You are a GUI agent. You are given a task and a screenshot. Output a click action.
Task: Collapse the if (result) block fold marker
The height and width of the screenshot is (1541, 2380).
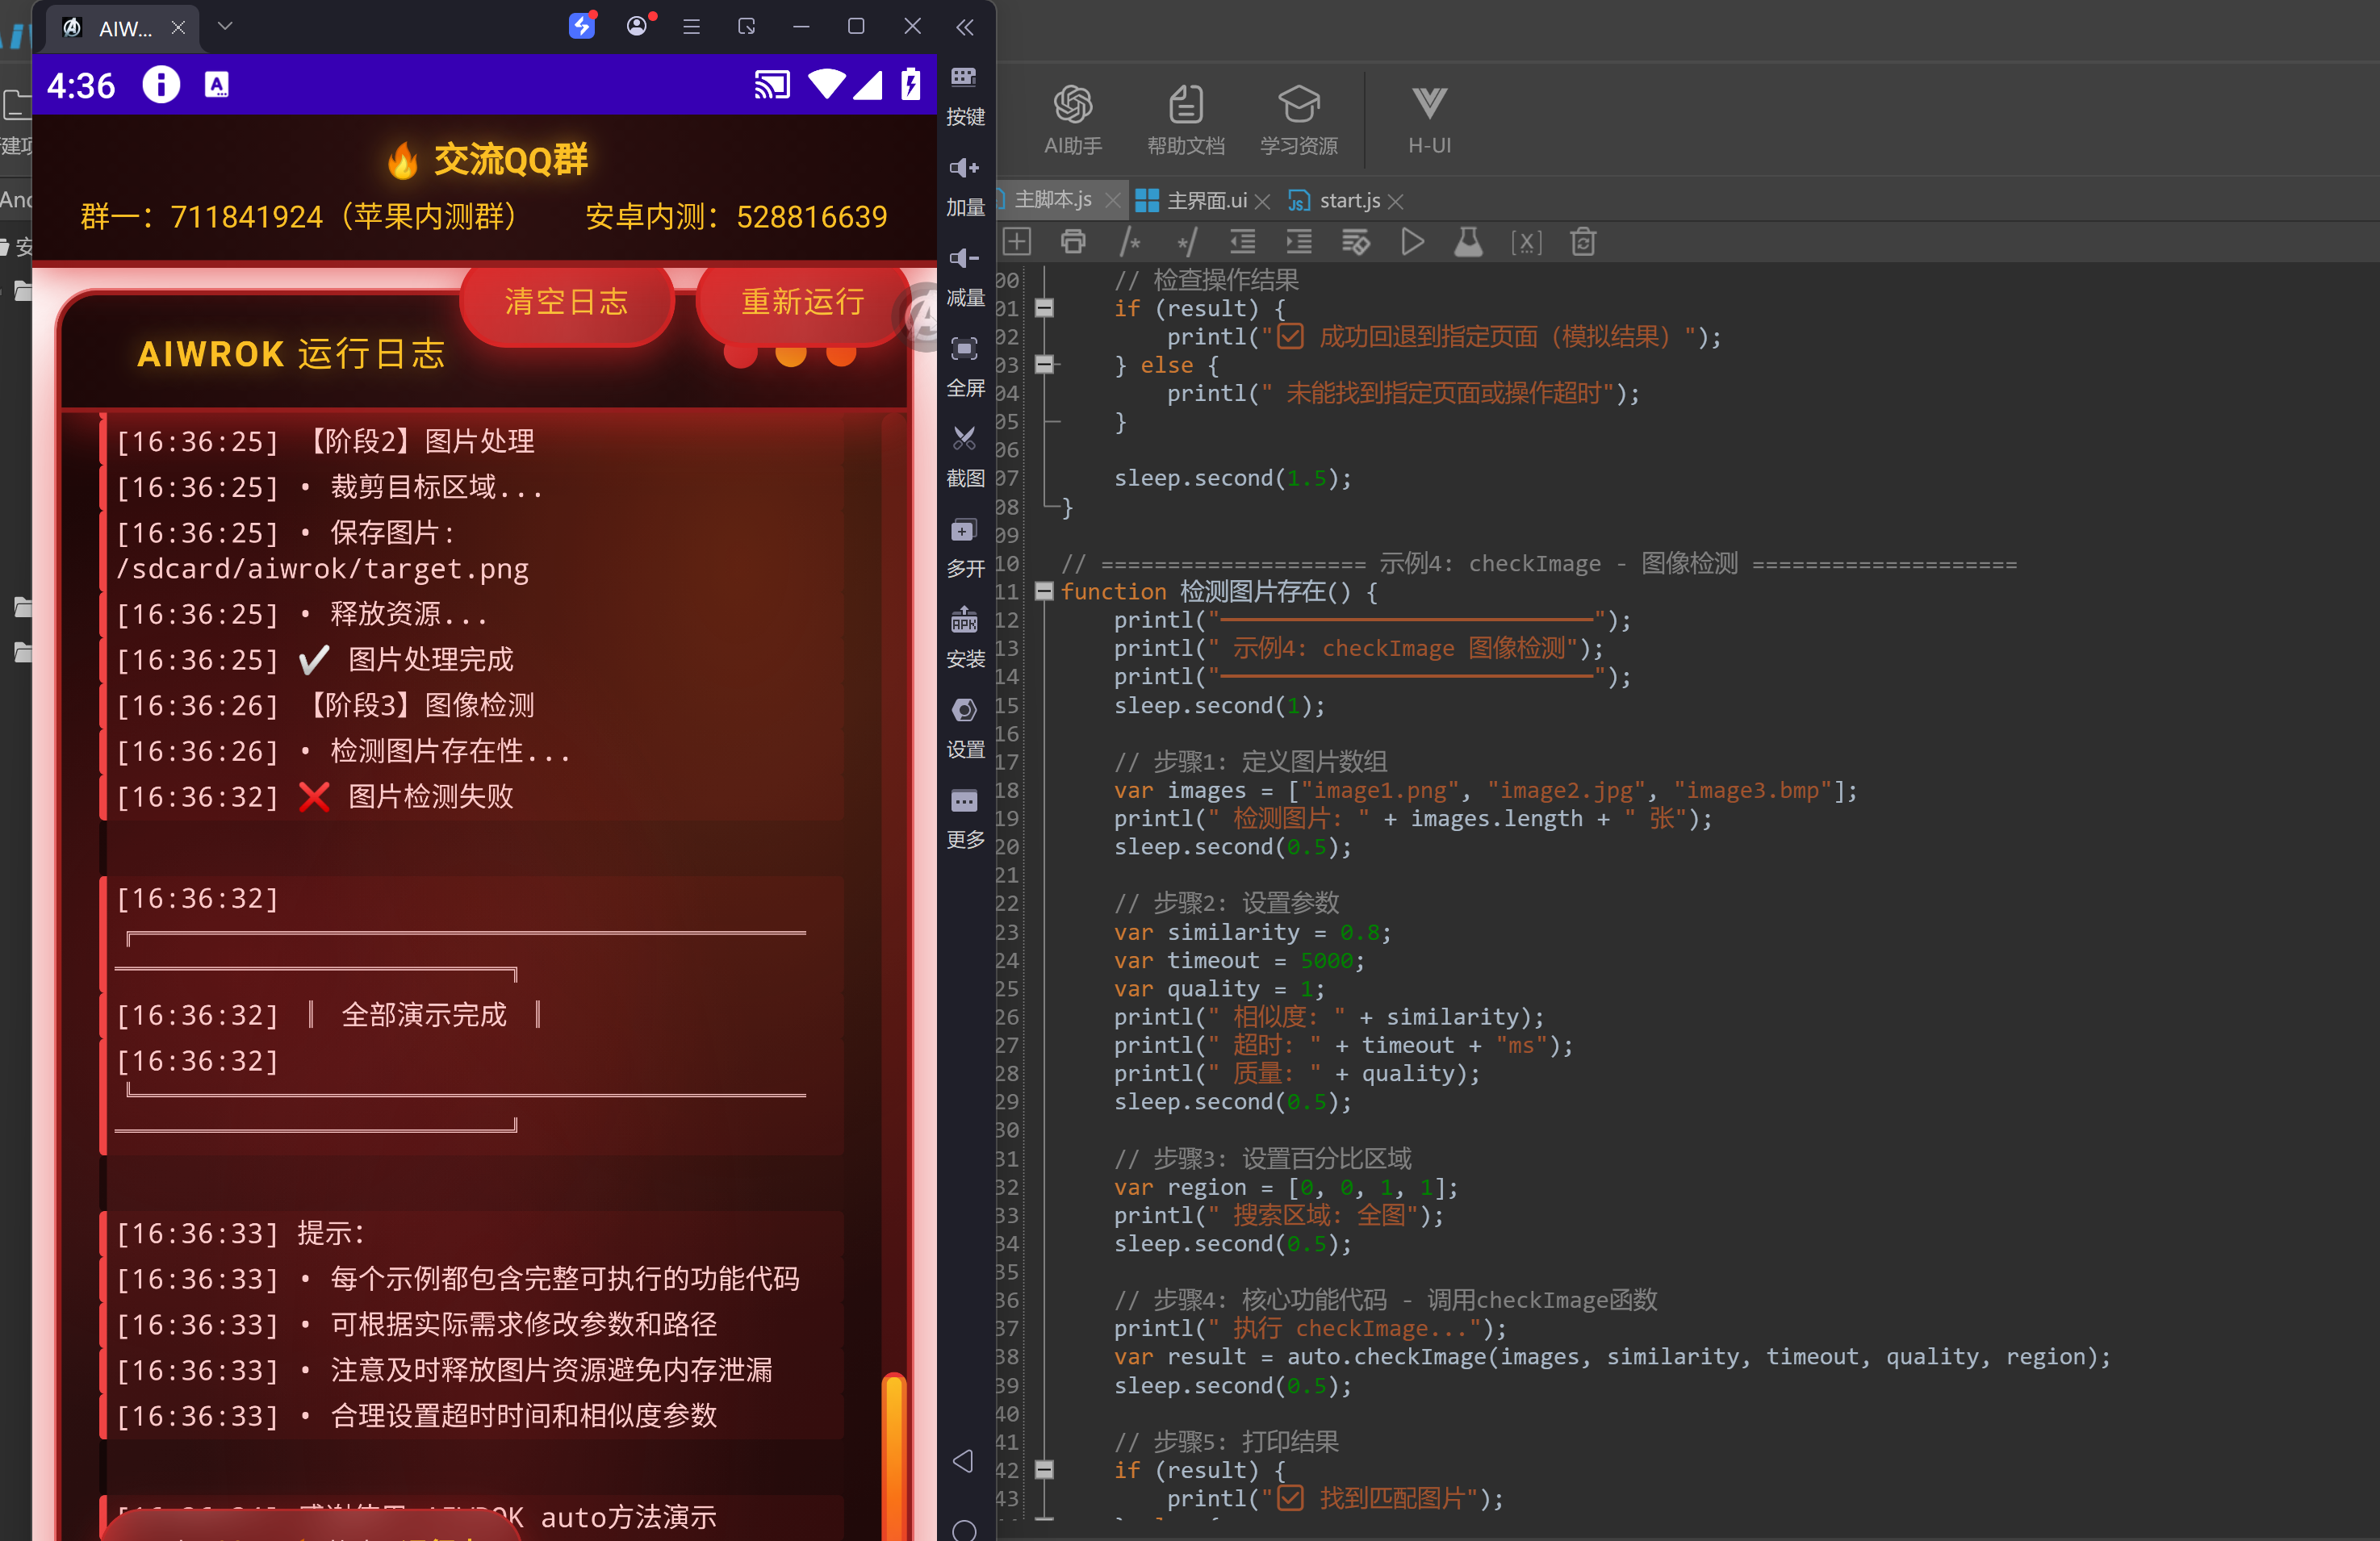pos(1044,308)
